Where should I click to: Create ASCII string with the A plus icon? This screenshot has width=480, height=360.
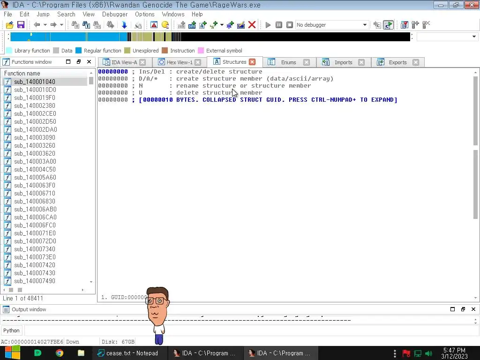click(203, 25)
